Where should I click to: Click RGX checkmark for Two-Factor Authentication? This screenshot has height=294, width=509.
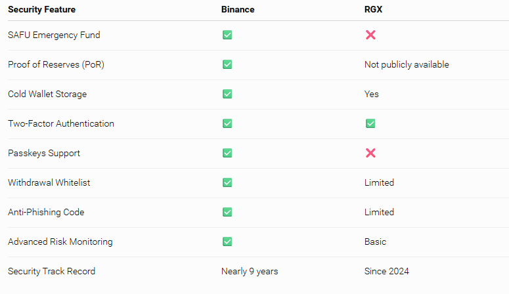click(x=370, y=123)
